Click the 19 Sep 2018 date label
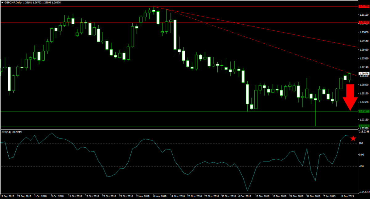This screenshot has width=370, height=199. click(8, 196)
